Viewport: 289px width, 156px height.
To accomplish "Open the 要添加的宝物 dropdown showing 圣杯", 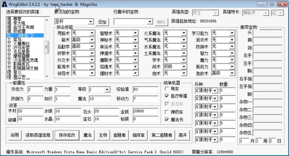I will tap(90, 22).
